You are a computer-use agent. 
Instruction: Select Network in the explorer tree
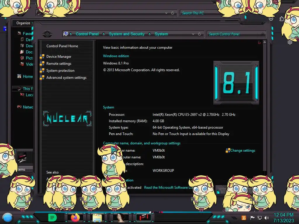tap(25, 107)
